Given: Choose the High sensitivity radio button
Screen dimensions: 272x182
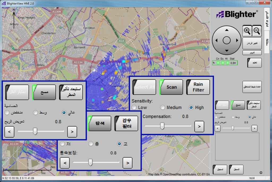Looking at the screenshot, I should [191, 107].
